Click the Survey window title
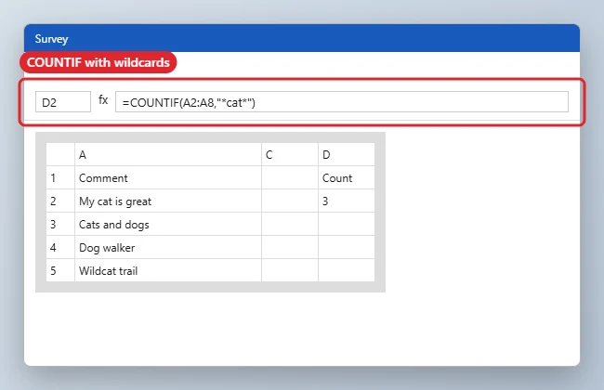The width and height of the screenshot is (604, 390). [x=51, y=39]
